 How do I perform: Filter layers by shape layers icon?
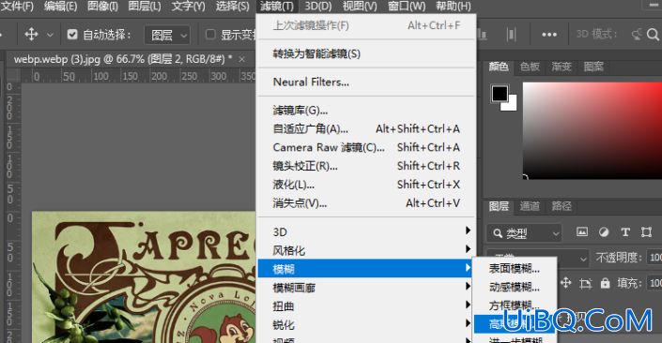[646, 231]
